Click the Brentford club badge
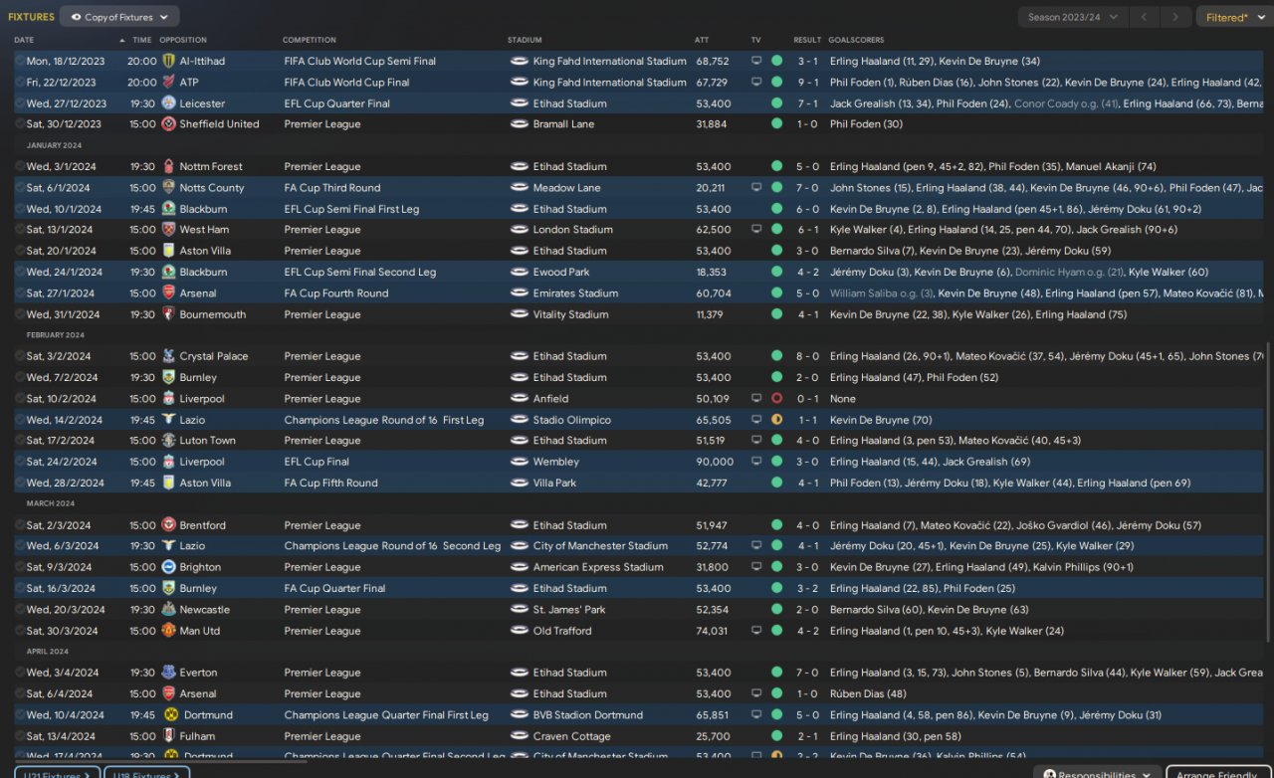1274x778 pixels. [x=168, y=525]
